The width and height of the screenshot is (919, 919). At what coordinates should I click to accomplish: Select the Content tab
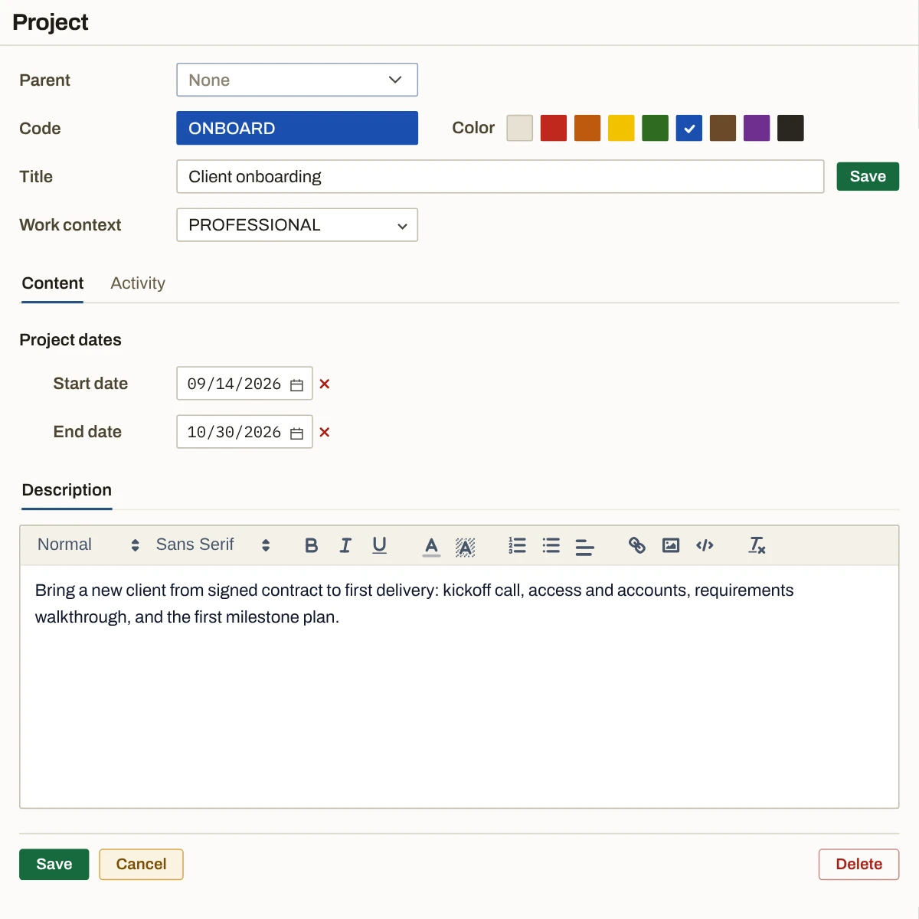[x=53, y=283]
